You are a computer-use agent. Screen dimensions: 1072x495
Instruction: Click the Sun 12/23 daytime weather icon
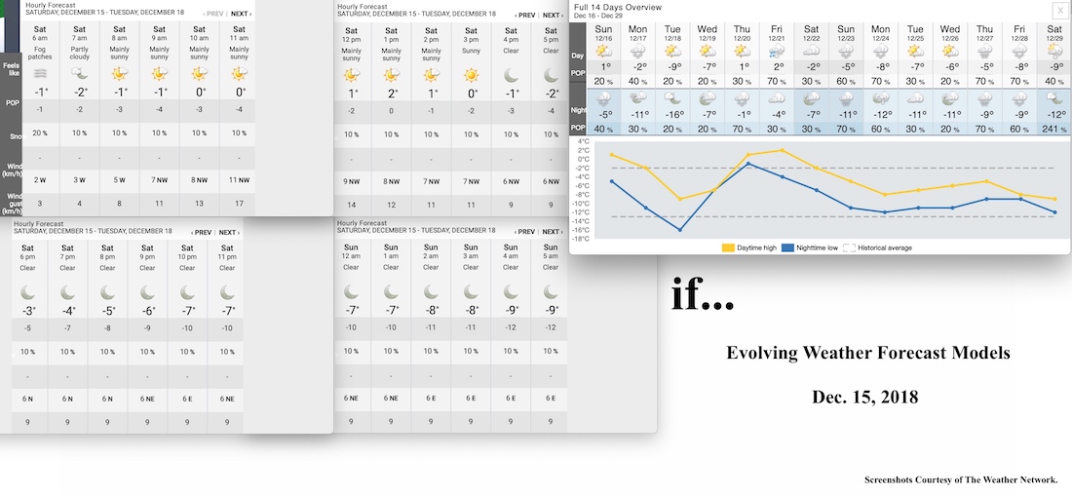846,51
